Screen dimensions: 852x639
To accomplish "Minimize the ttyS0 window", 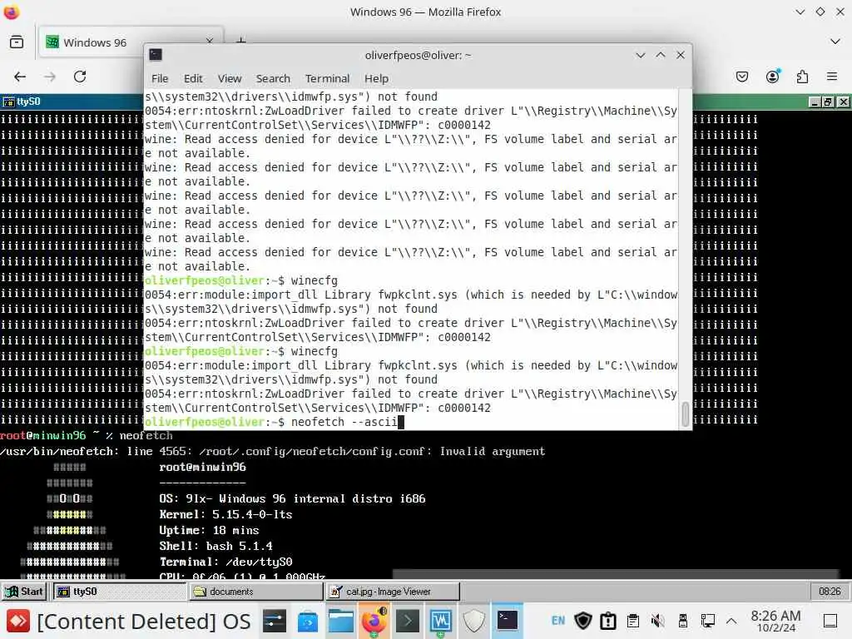I will tap(815, 102).
